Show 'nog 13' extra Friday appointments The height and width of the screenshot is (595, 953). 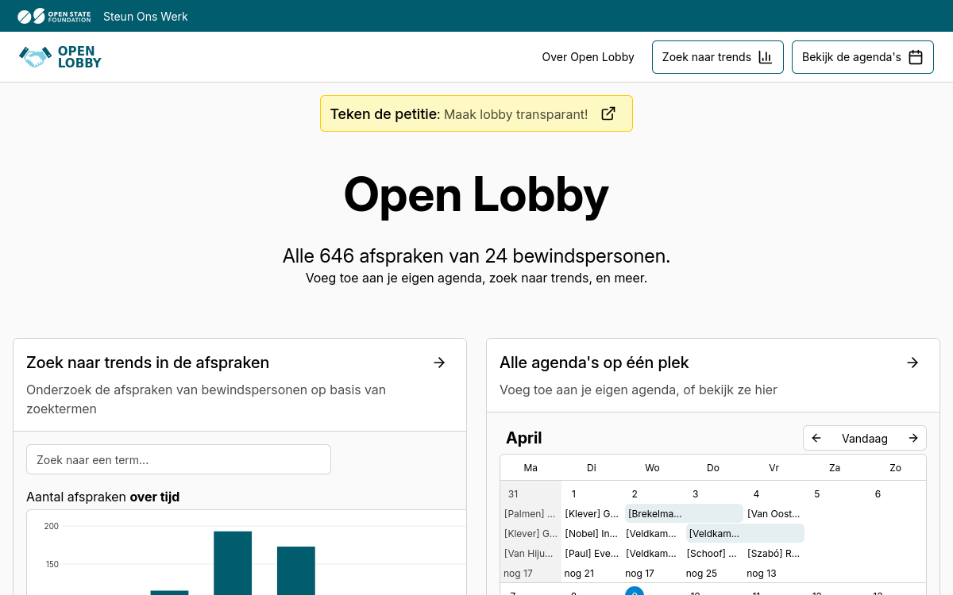[761, 573]
